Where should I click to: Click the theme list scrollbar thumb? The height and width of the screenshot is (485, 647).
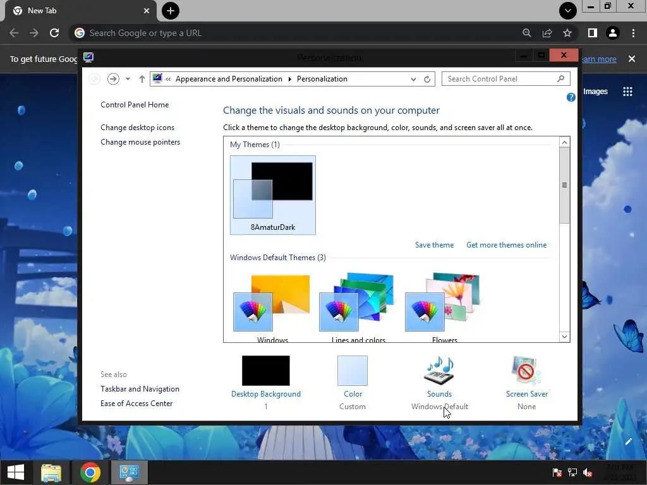click(564, 185)
